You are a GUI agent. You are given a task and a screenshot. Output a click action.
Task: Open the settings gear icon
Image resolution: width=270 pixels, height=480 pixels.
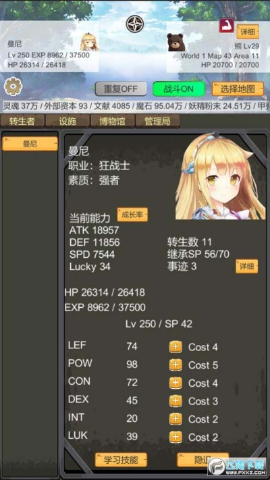(x=13, y=87)
